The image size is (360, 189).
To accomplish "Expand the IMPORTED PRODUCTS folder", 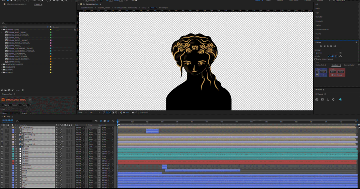I will tap(2, 64).
